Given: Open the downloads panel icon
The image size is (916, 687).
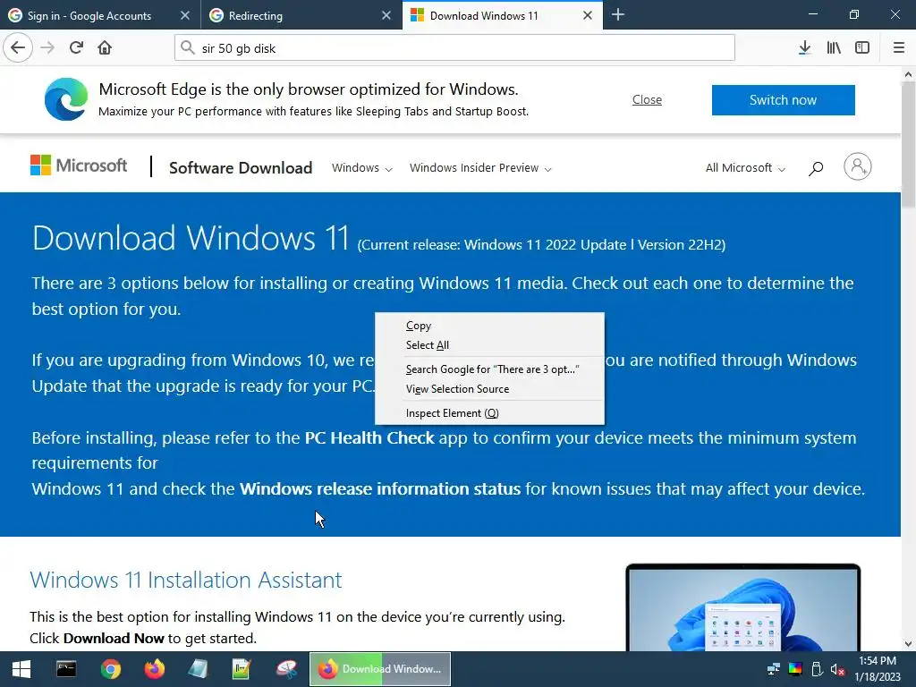Looking at the screenshot, I should pyautogui.click(x=804, y=47).
